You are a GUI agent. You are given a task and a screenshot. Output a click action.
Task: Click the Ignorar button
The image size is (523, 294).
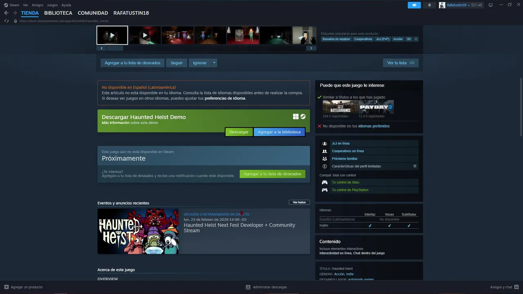(x=200, y=63)
